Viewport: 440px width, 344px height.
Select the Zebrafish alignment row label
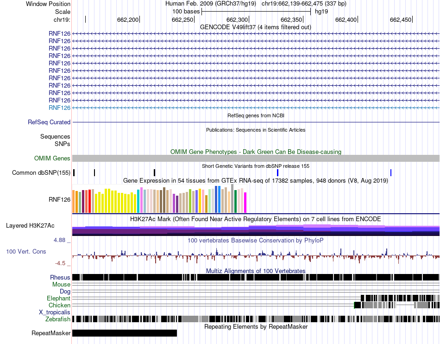point(58,319)
